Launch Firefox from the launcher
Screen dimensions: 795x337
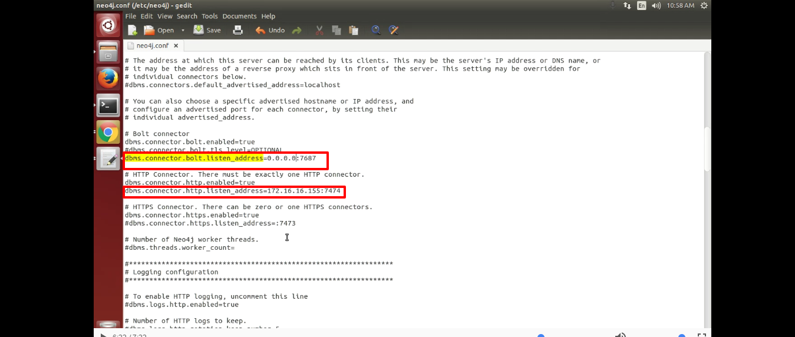coord(108,78)
